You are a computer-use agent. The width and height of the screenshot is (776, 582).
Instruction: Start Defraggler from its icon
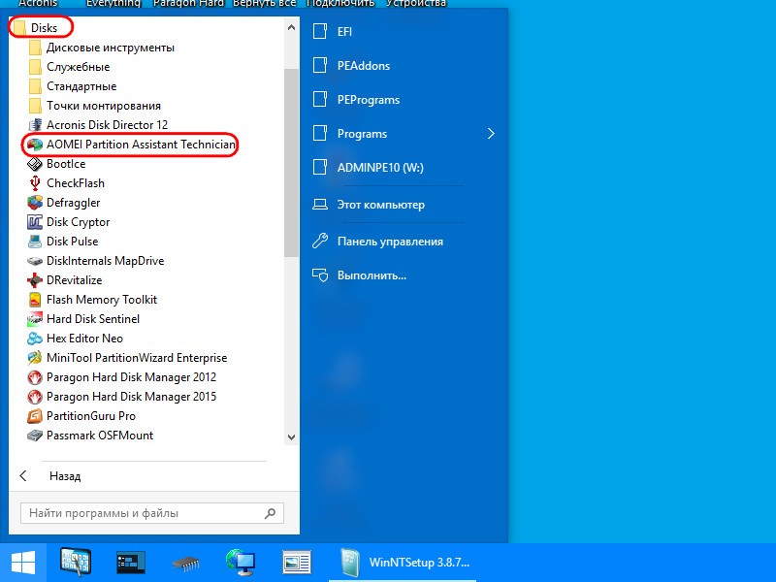(x=35, y=203)
